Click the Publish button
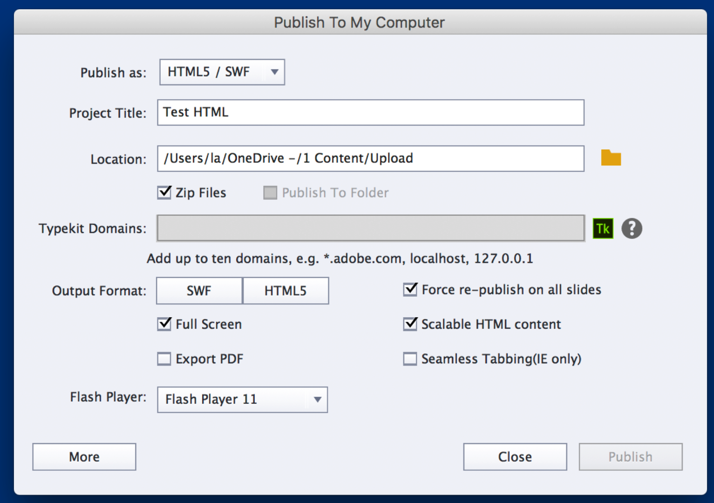 tap(631, 457)
